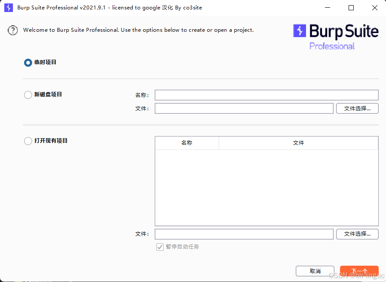Select the 新磁盘项目 radio button
Screen dimensions: 386x282
28,95
